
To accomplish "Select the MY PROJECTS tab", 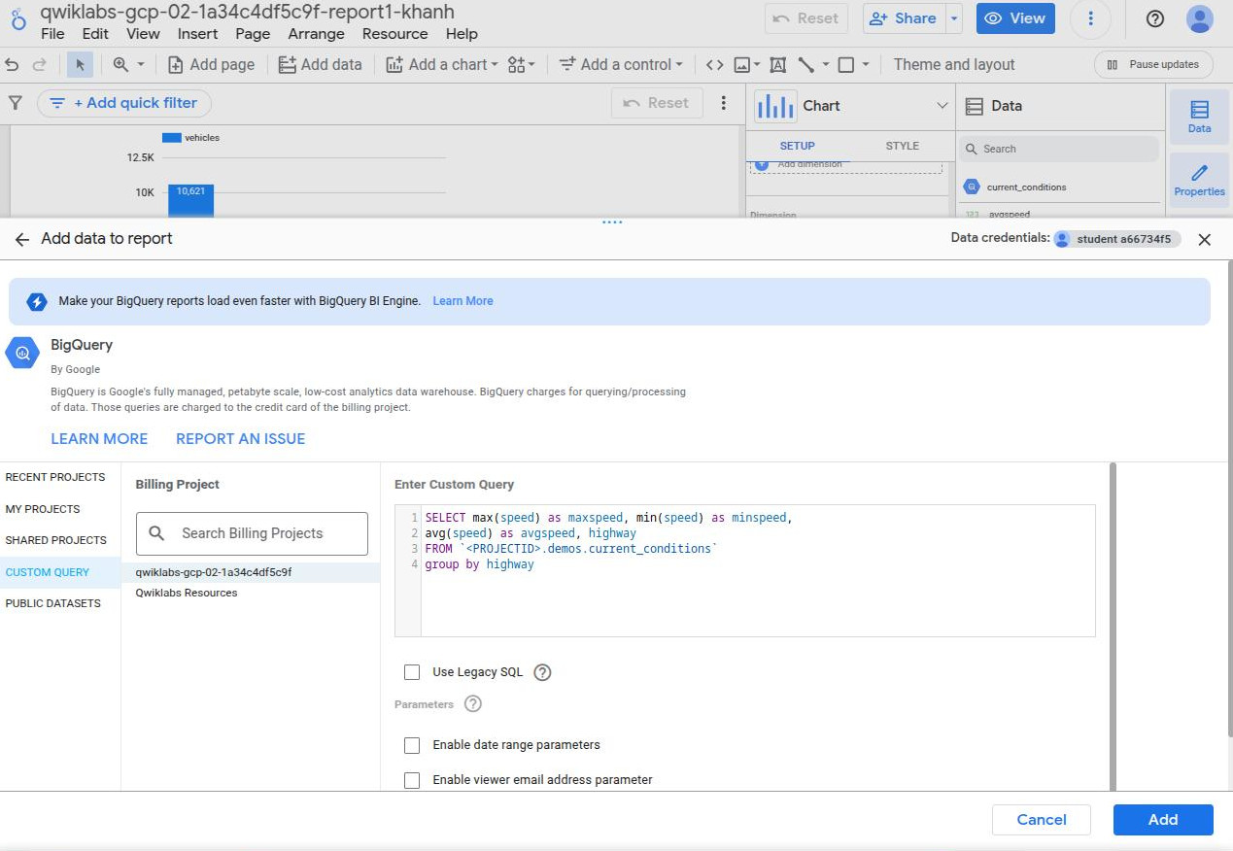I will [x=60, y=509].
